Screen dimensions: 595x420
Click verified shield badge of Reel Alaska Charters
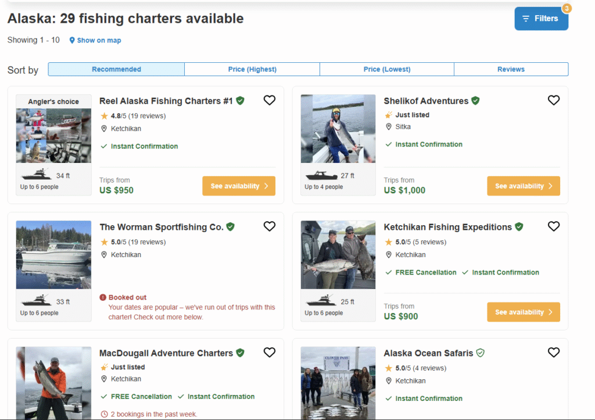240,101
